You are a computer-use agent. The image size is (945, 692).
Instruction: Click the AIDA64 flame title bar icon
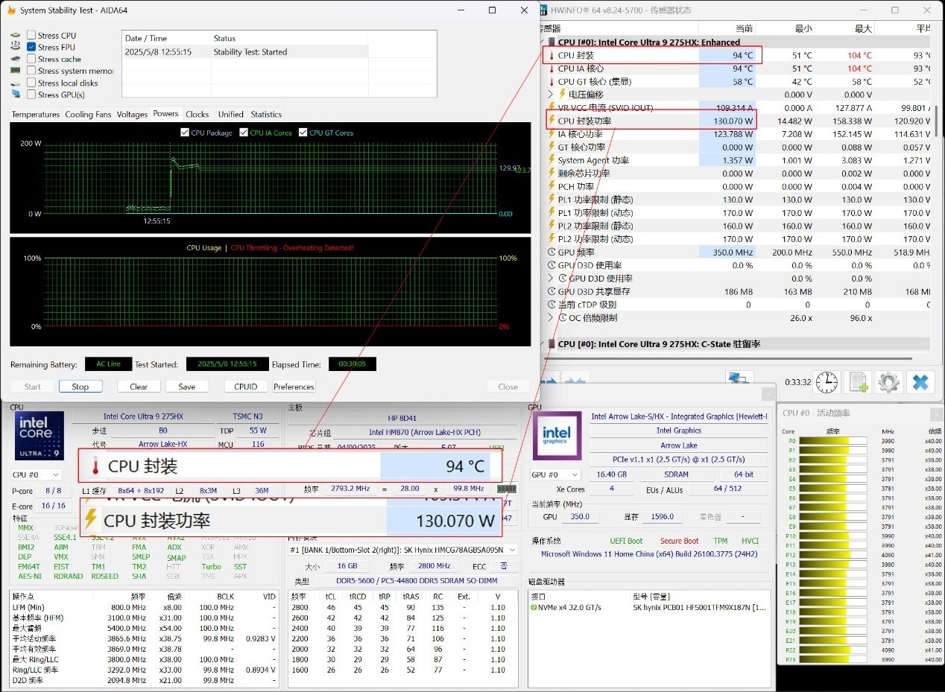tap(10, 10)
